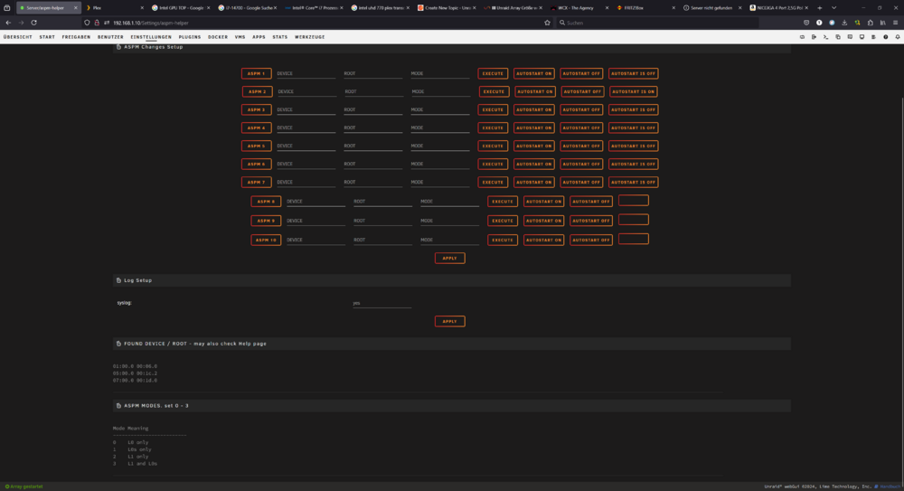The image size is (904, 491).
Task: Turn Autostart On for ASPM 1
Action: click(534, 73)
